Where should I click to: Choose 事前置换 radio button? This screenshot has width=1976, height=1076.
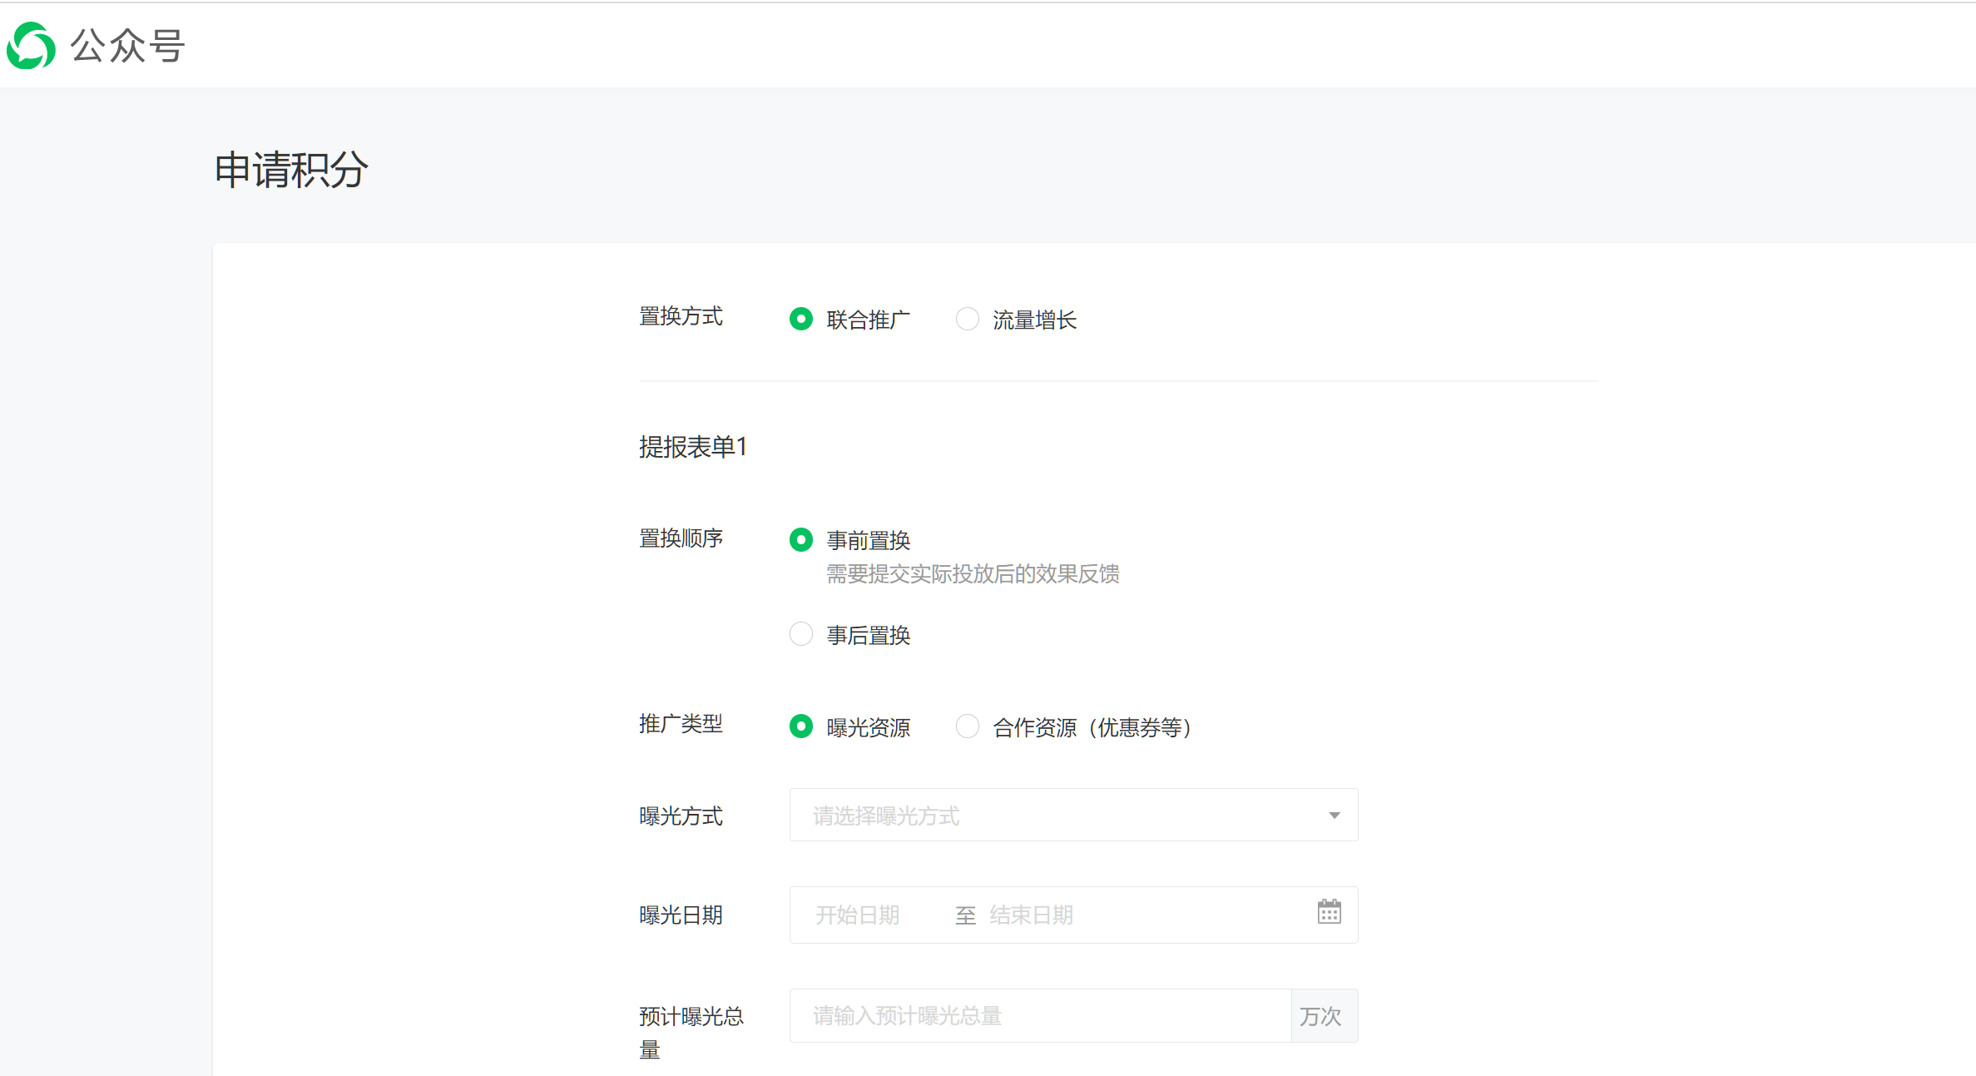tap(801, 540)
